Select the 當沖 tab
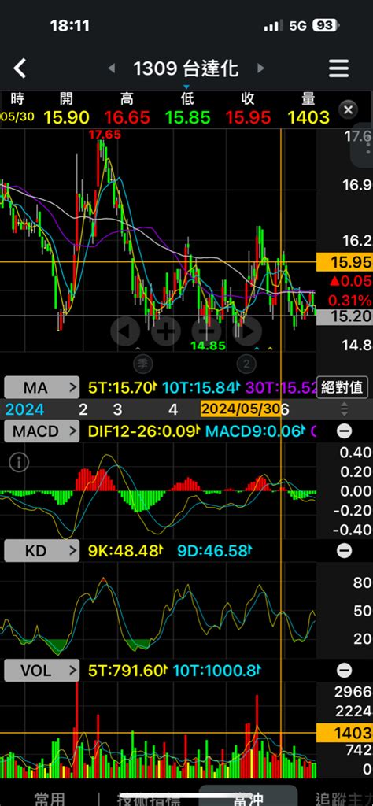Screen dimensions: 373x806 248,797
